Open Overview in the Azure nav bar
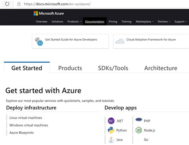189x145 pixels. 41,22
